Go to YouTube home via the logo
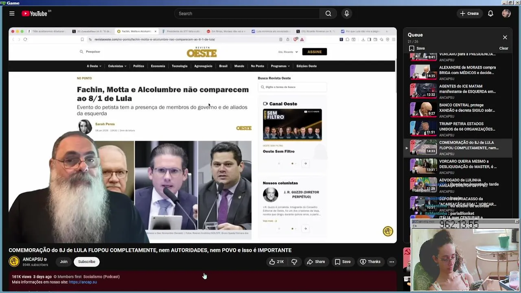The height and width of the screenshot is (293, 521). [x=35, y=13]
